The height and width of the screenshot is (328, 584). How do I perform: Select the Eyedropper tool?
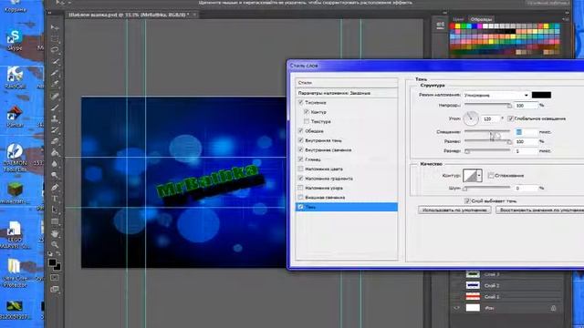click(55, 84)
